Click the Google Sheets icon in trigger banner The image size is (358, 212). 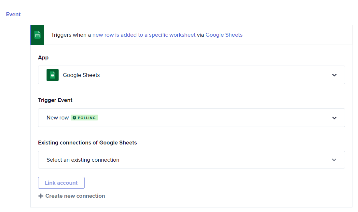coord(37,35)
